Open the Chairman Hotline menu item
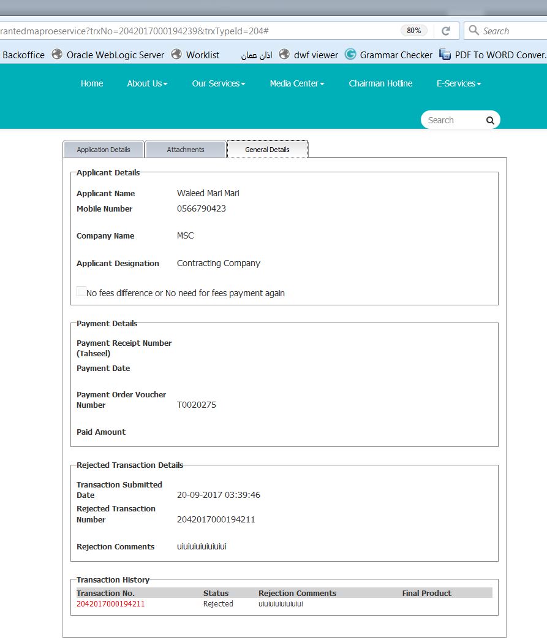The height and width of the screenshot is (642, 547). pyautogui.click(x=380, y=83)
